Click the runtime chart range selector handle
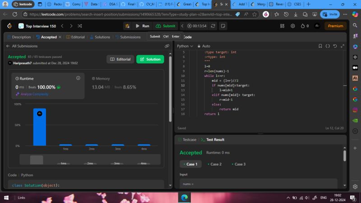Screen dimensions: 361x203 [37, 160]
